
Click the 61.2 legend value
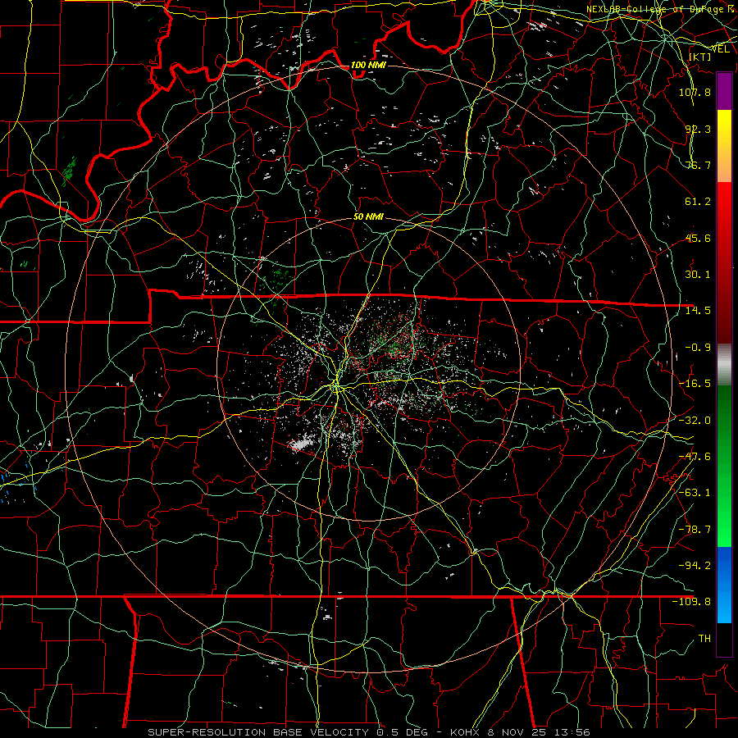698,202
